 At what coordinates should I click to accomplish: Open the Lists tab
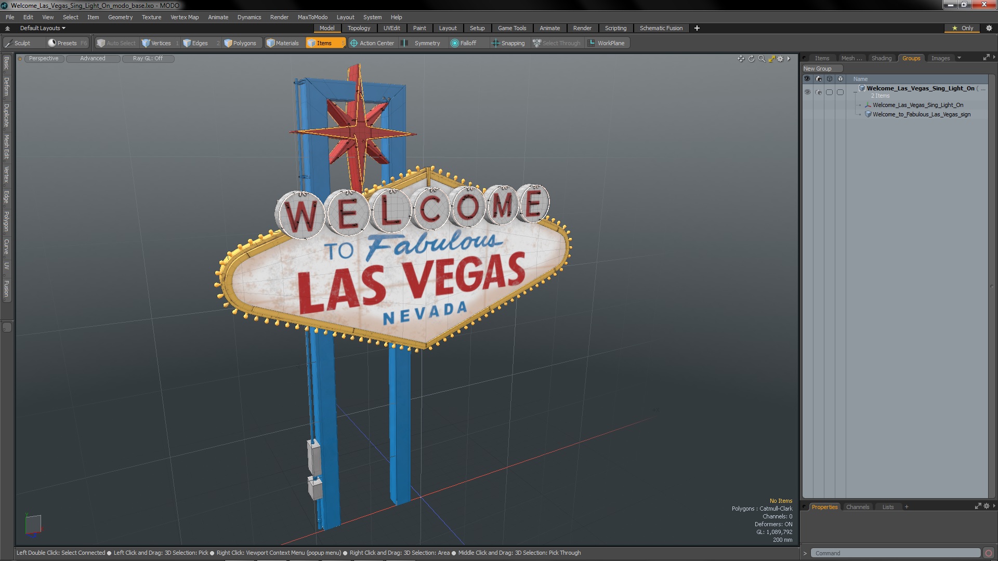[888, 507]
